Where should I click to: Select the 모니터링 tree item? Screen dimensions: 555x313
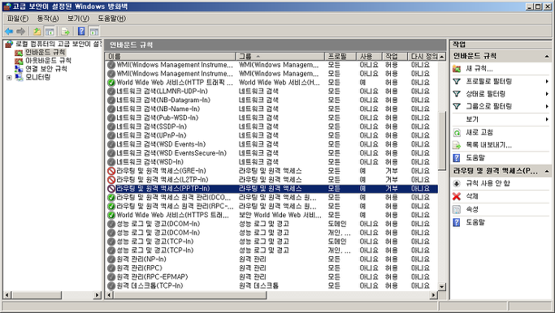click(x=38, y=77)
